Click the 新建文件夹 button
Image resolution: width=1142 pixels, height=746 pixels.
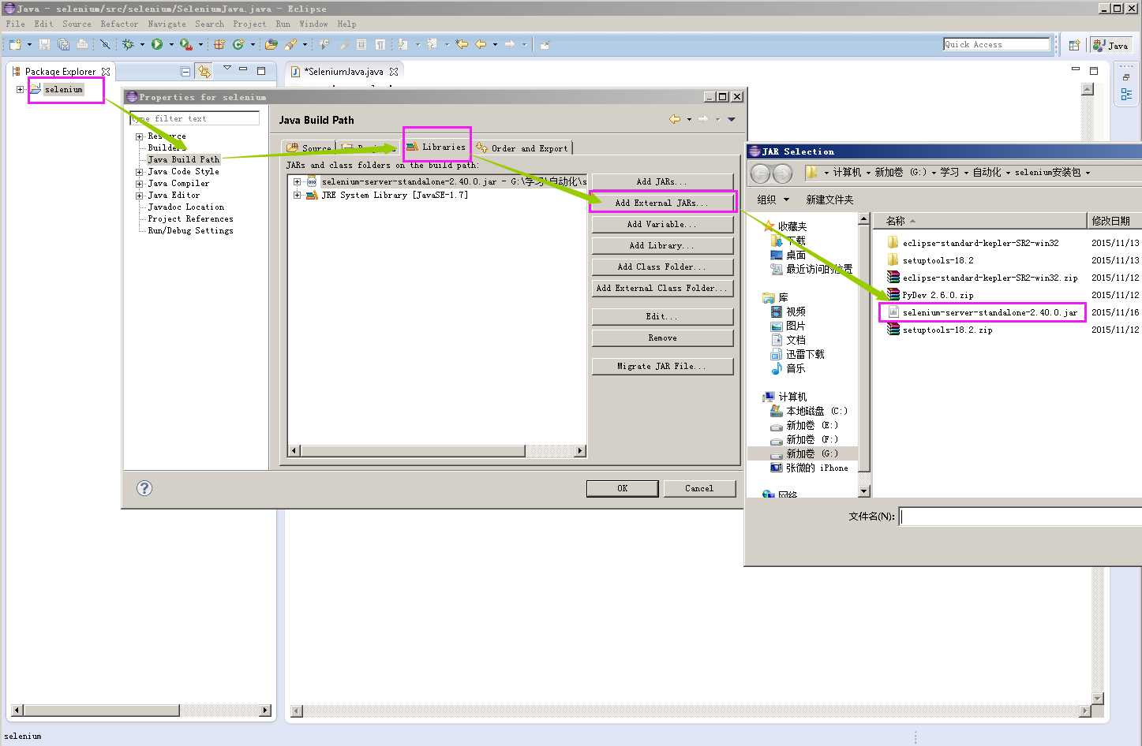829,200
